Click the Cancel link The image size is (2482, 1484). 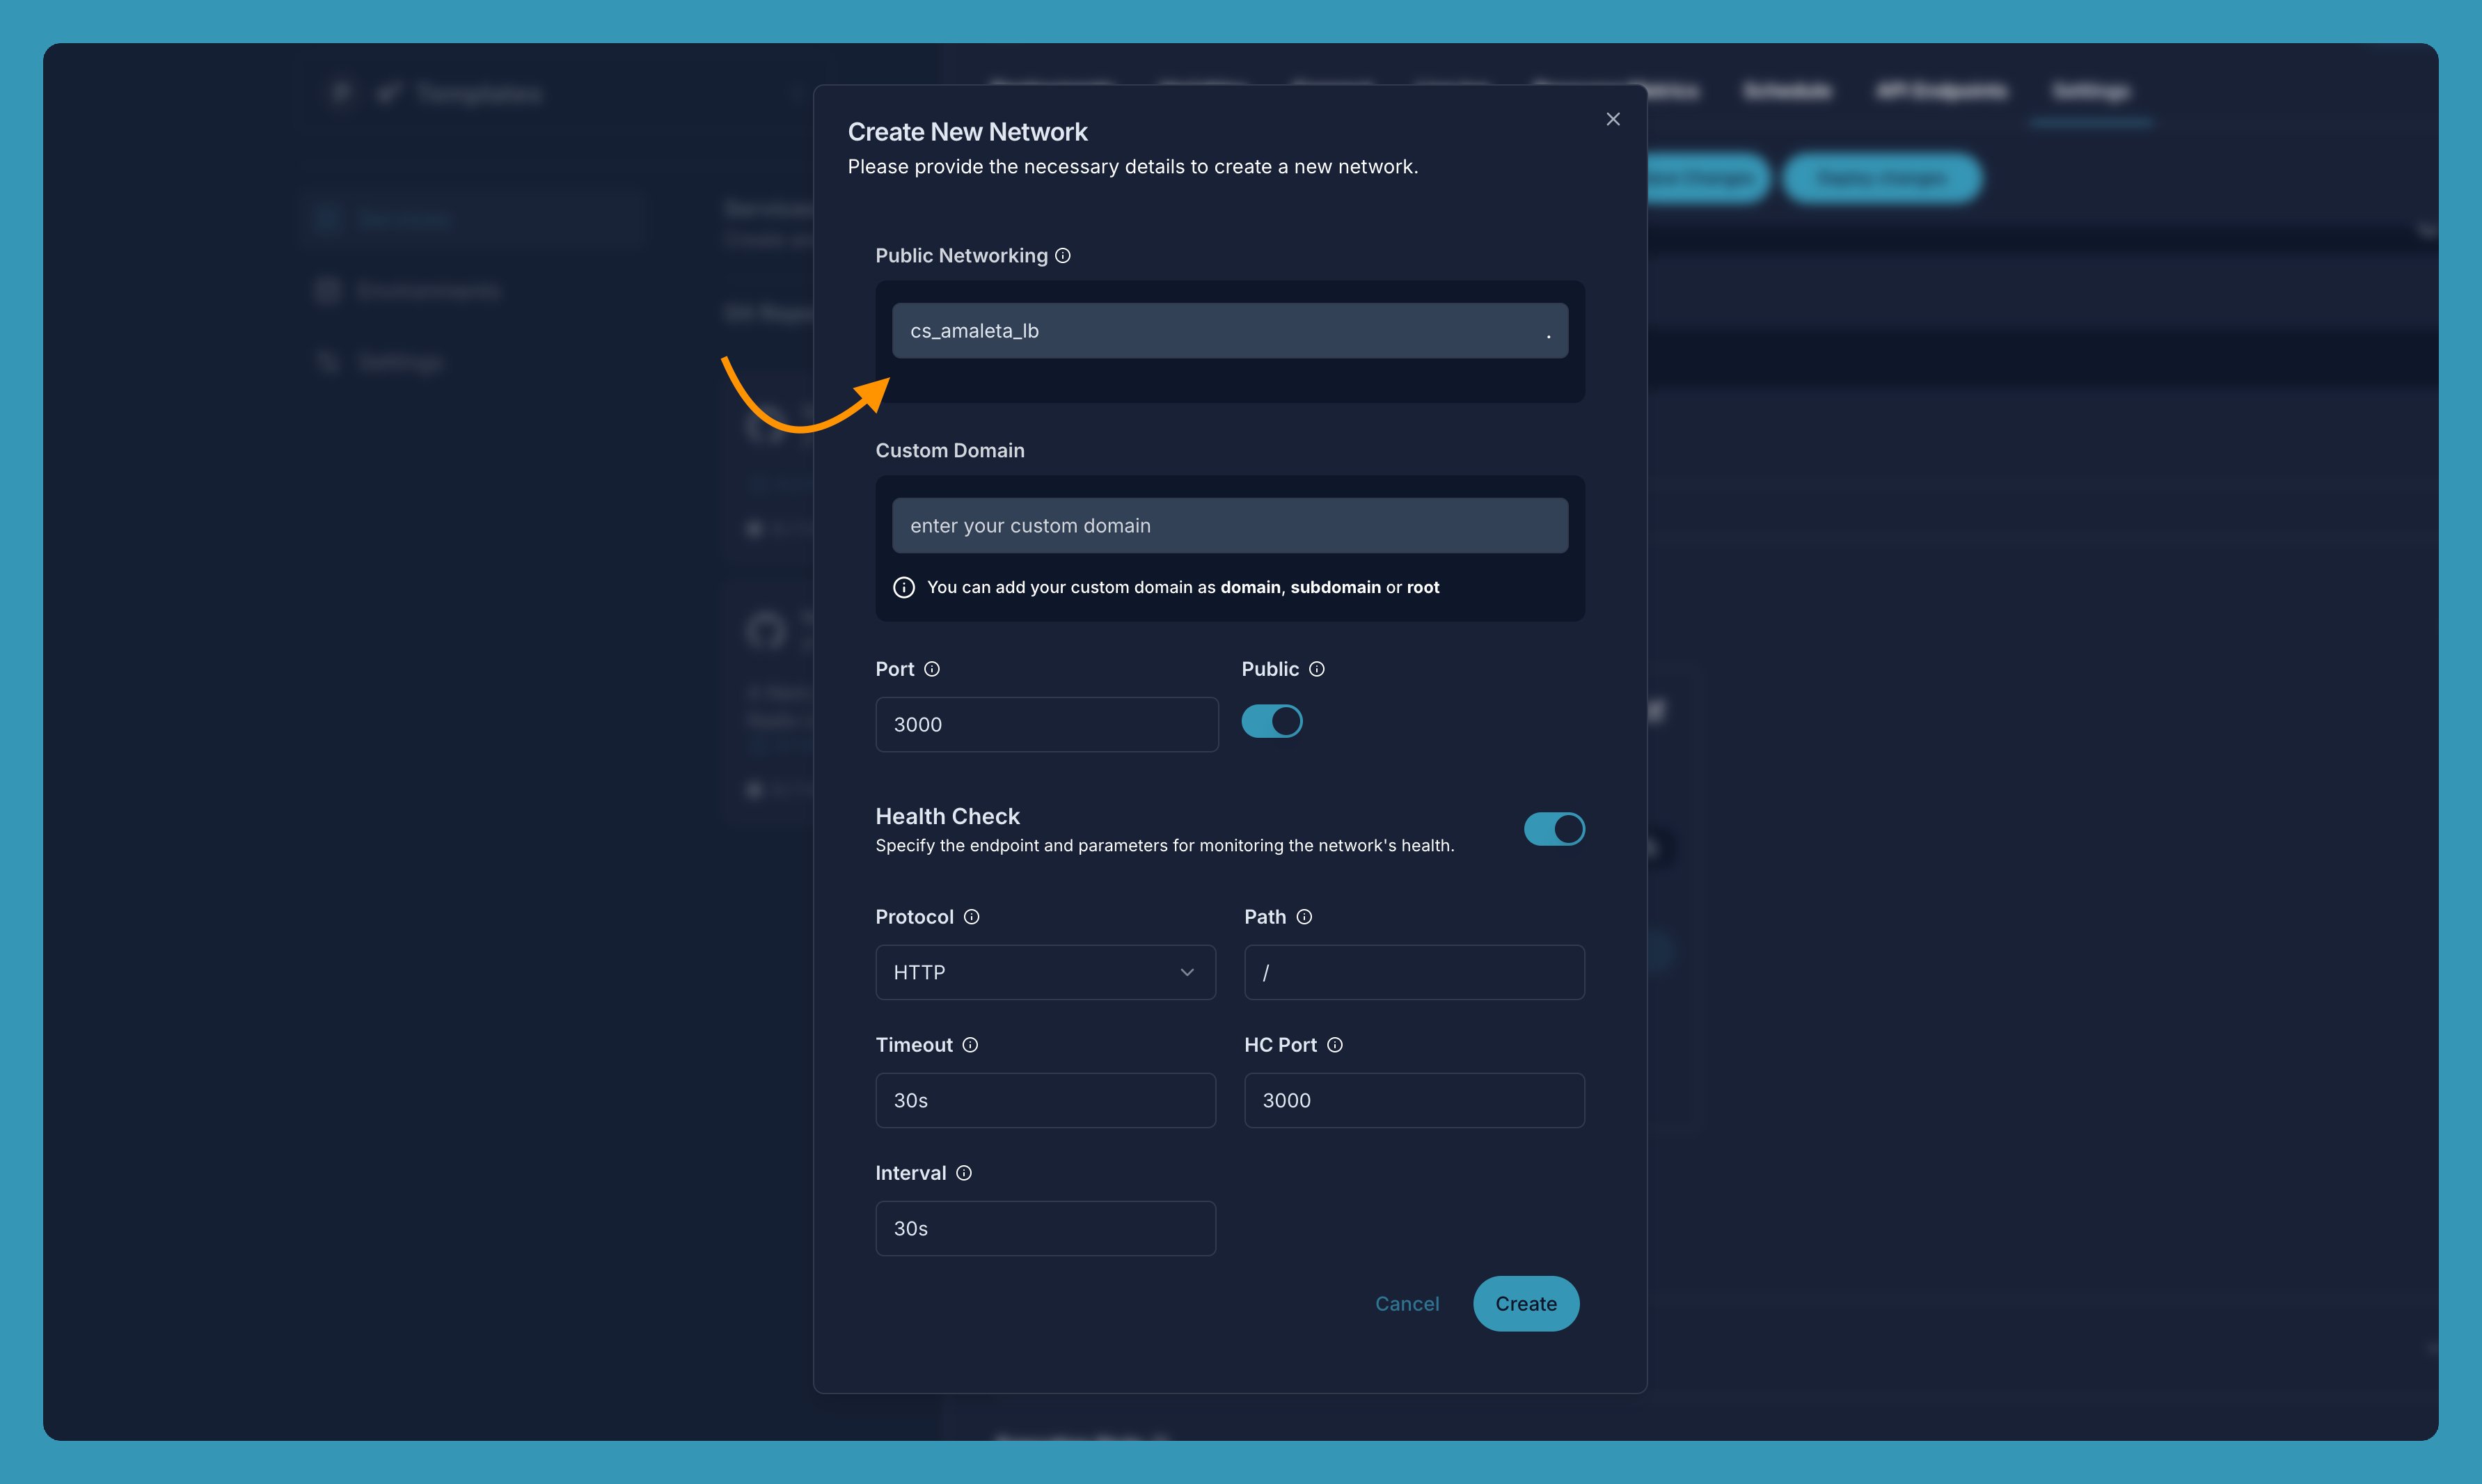point(1407,1304)
